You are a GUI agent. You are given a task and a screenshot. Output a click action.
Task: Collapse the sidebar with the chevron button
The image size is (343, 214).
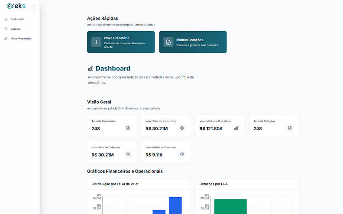coord(34,6)
